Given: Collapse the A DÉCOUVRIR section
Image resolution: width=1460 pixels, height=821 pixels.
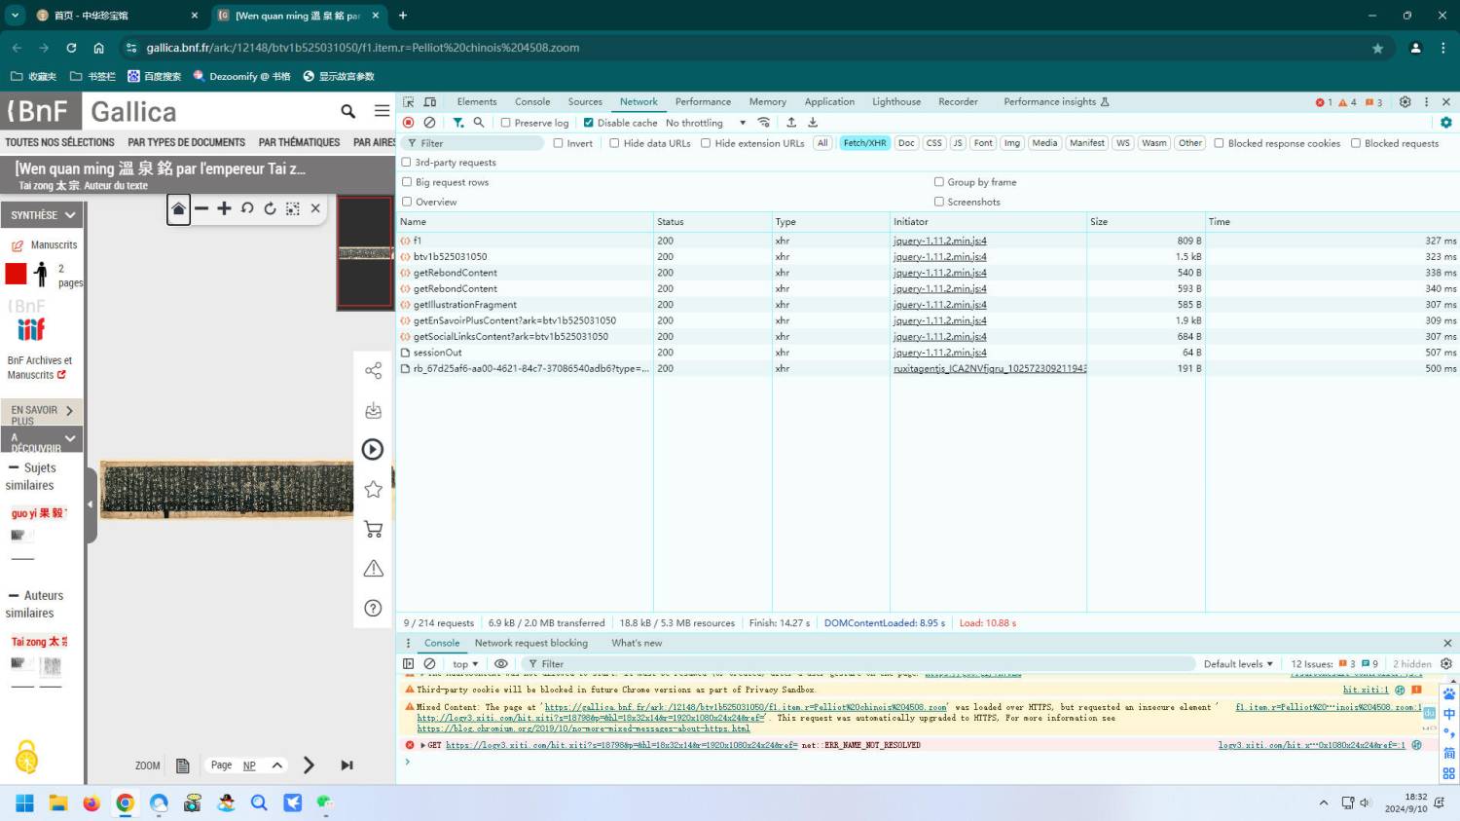Looking at the screenshot, I should [x=43, y=439].
